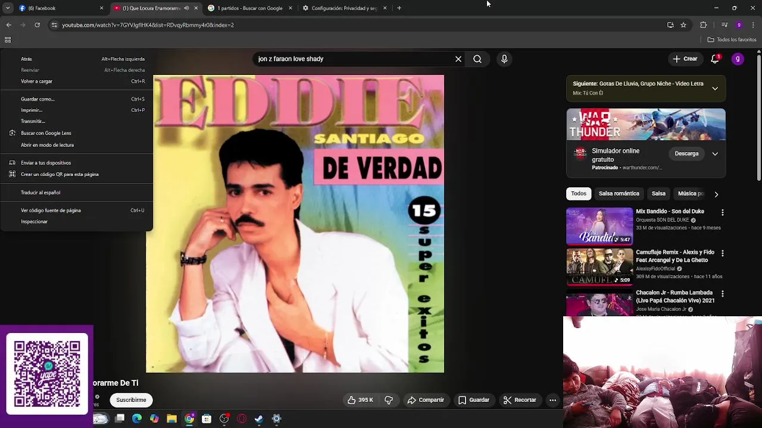Reload the page with refresh icon
This screenshot has width=762, height=428.
tap(37, 25)
